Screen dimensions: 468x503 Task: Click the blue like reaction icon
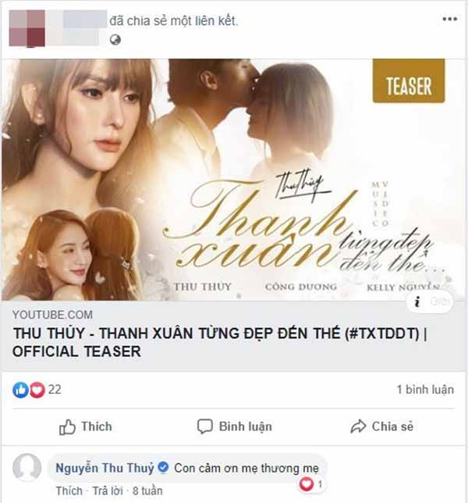tap(20, 390)
